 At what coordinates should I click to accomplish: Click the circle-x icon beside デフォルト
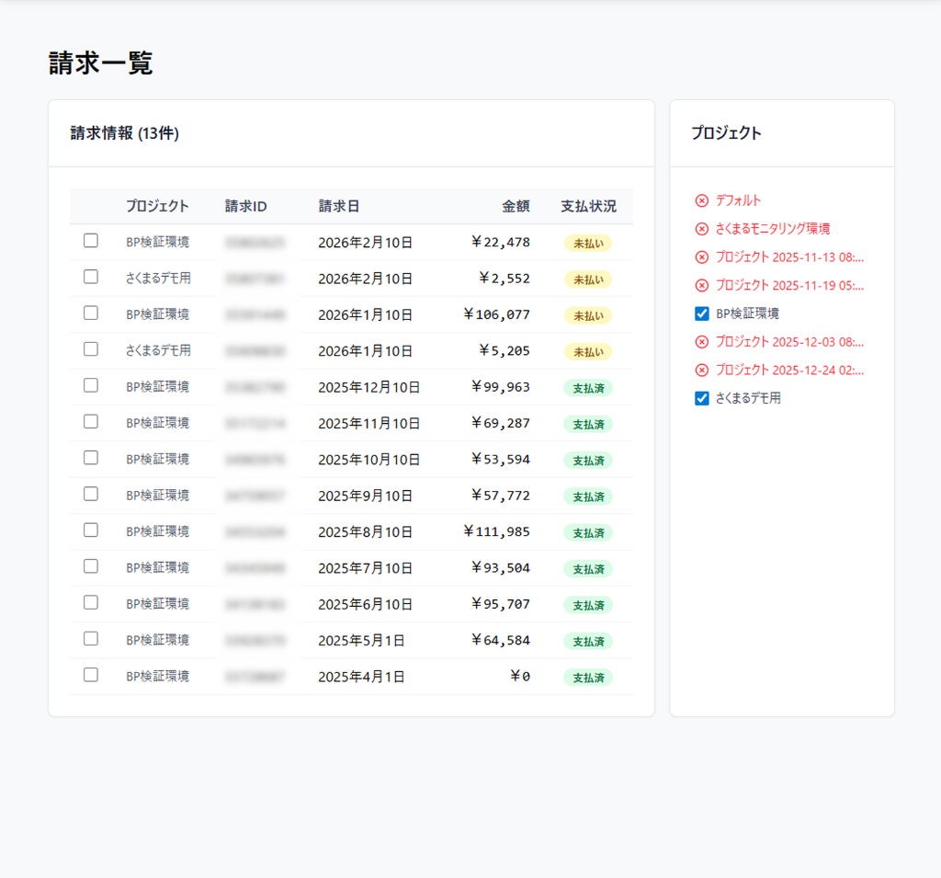701,200
